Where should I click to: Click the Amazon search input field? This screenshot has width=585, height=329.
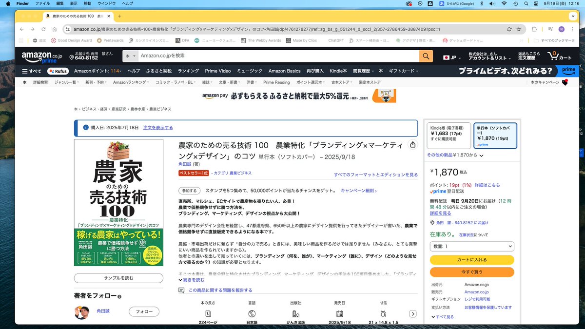click(278, 56)
